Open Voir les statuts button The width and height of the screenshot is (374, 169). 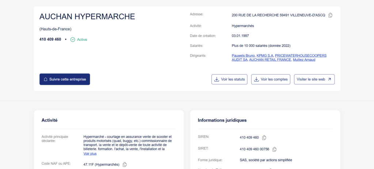tap(229, 79)
